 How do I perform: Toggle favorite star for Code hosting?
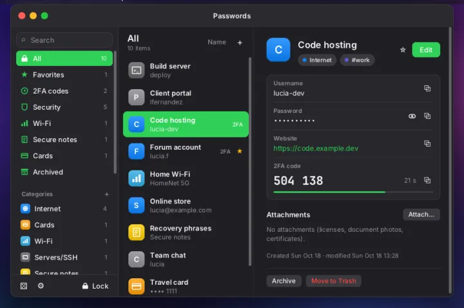(x=403, y=50)
